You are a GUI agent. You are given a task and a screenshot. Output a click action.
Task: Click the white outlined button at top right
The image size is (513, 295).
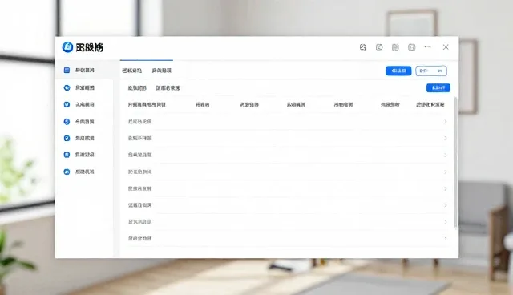point(431,71)
